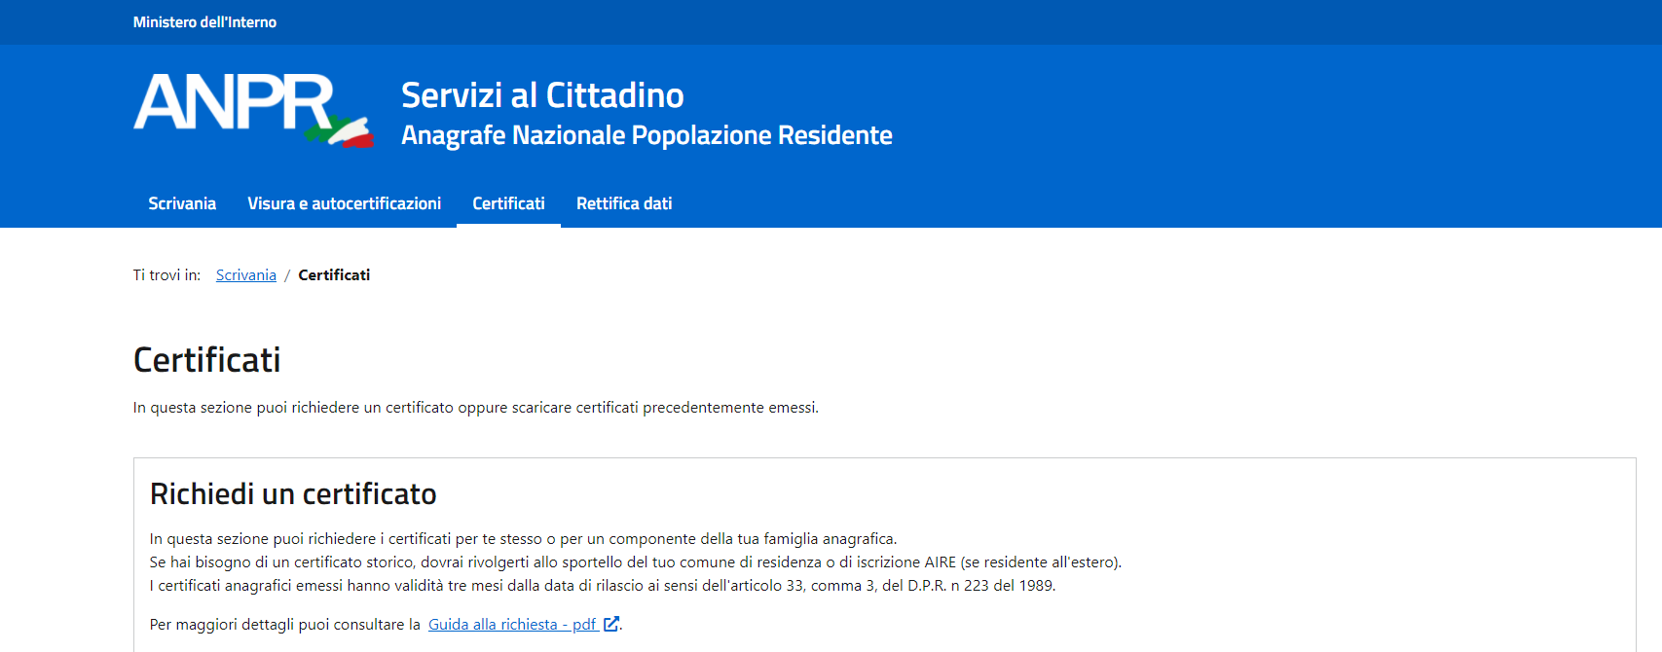Select the Certificati navigation tab

tap(508, 203)
